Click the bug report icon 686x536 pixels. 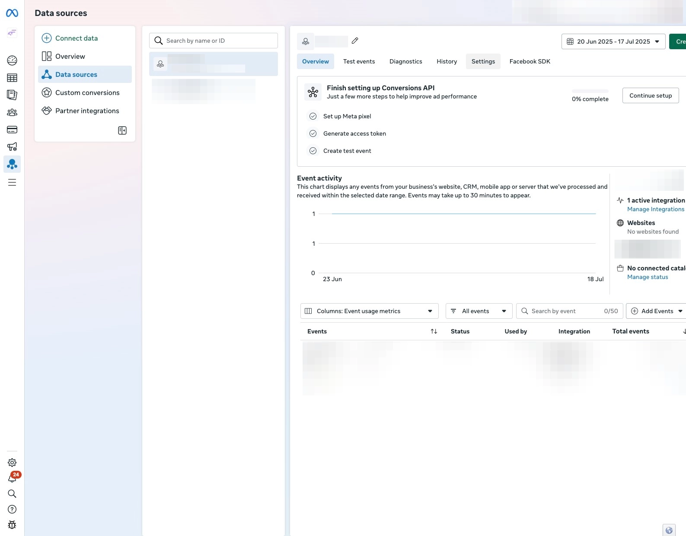tap(12, 525)
